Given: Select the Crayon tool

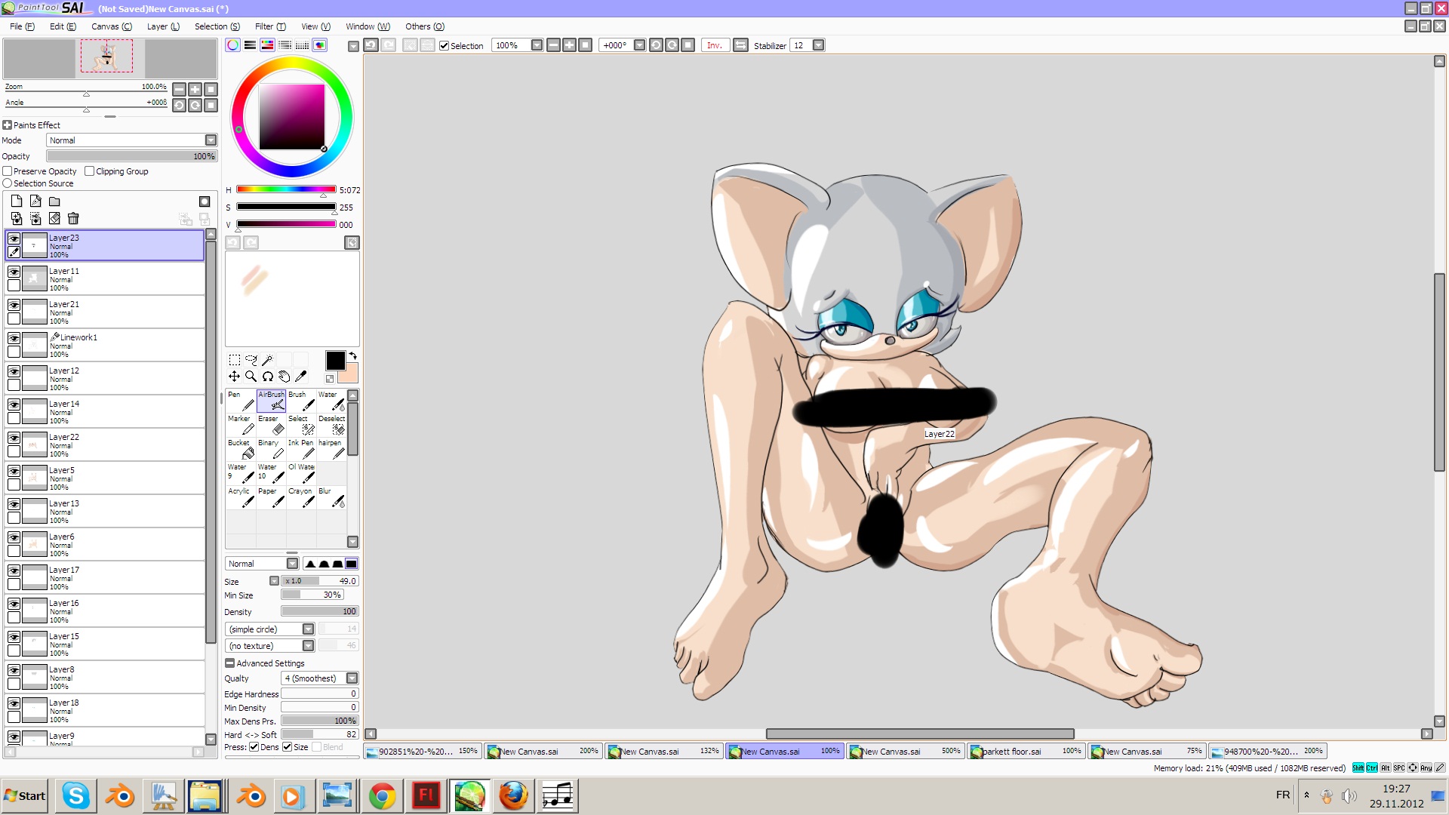Looking at the screenshot, I should pos(301,497).
